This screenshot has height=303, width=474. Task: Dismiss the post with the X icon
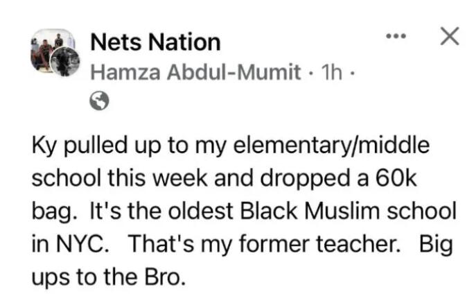450,36
